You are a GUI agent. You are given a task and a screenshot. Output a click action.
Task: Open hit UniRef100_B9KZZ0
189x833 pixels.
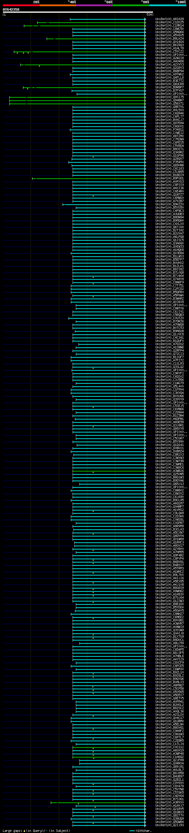pos(170,204)
